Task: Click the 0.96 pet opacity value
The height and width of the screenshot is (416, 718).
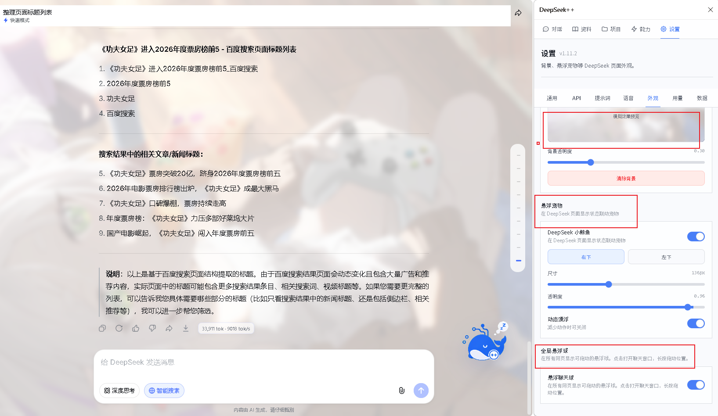Action: click(x=699, y=296)
